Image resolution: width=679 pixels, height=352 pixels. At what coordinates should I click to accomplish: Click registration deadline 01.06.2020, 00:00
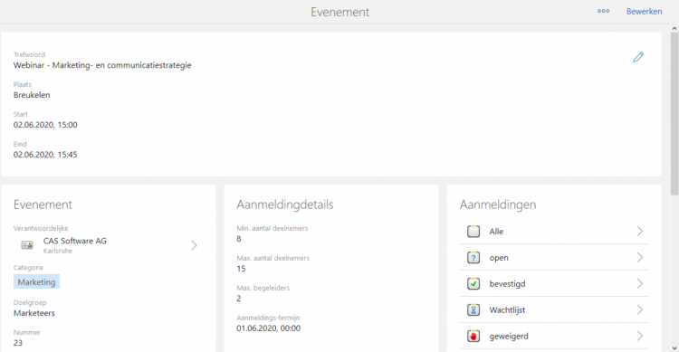pyautogui.click(x=269, y=328)
